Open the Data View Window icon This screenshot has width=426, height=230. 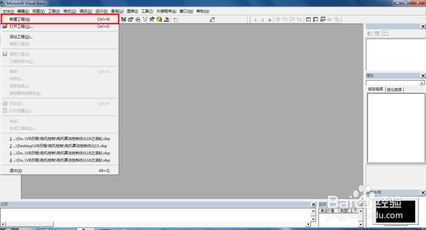[x=159, y=19]
